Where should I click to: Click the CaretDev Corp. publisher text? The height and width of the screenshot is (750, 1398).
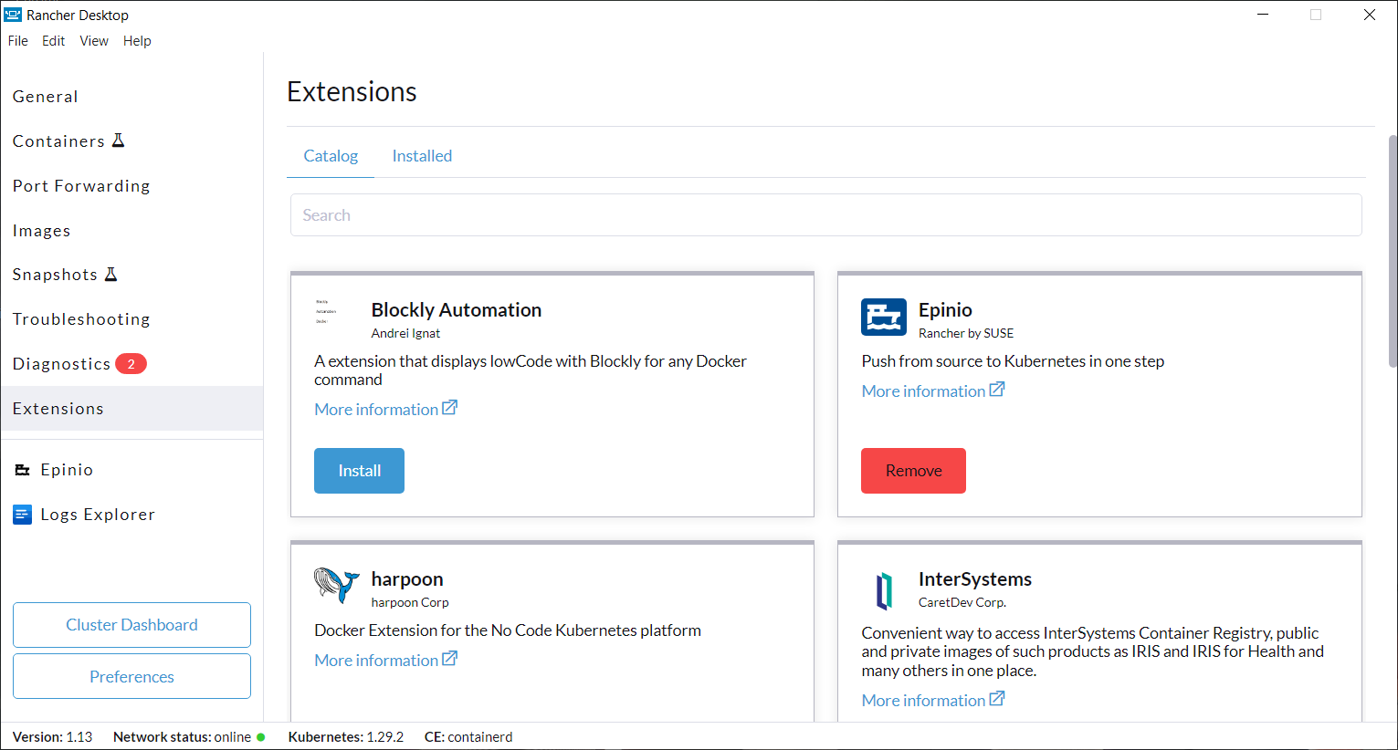coord(962,602)
